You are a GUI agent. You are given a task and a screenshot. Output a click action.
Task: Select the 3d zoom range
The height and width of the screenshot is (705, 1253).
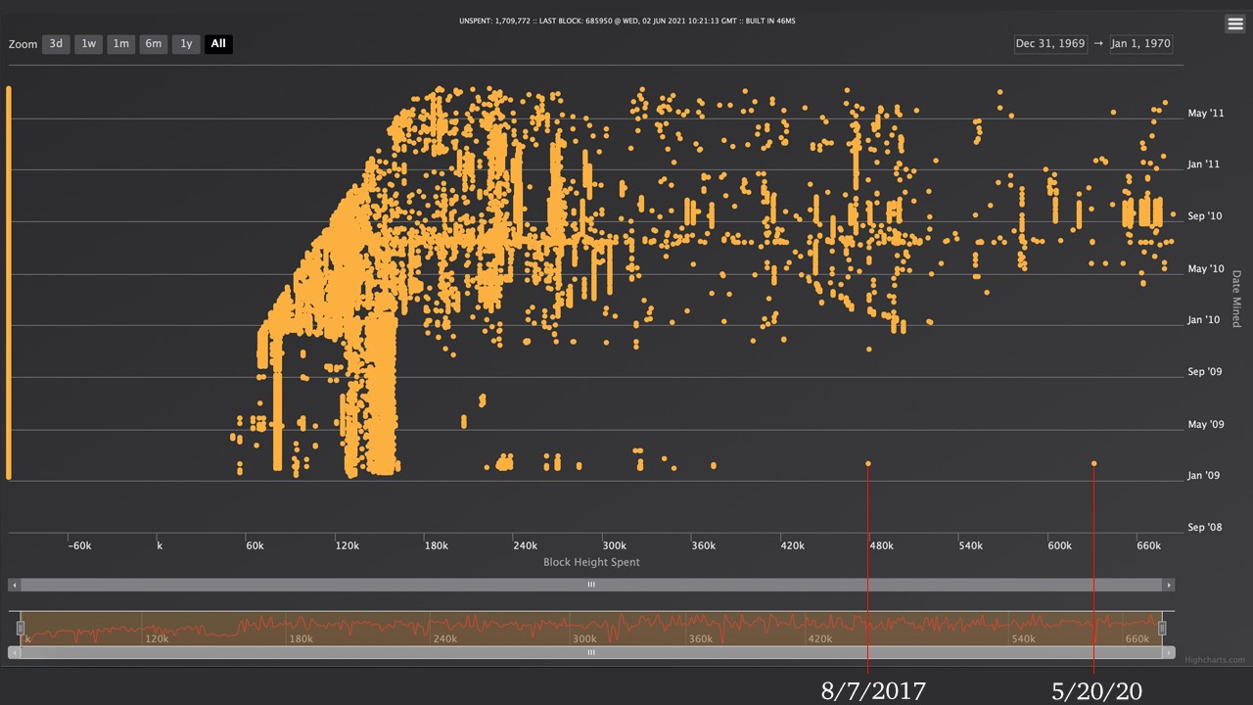(x=56, y=43)
